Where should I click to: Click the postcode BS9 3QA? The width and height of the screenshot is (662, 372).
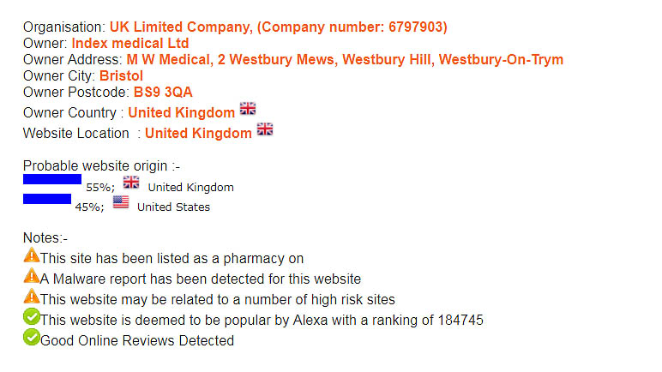pyautogui.click(x=163, y=93)
